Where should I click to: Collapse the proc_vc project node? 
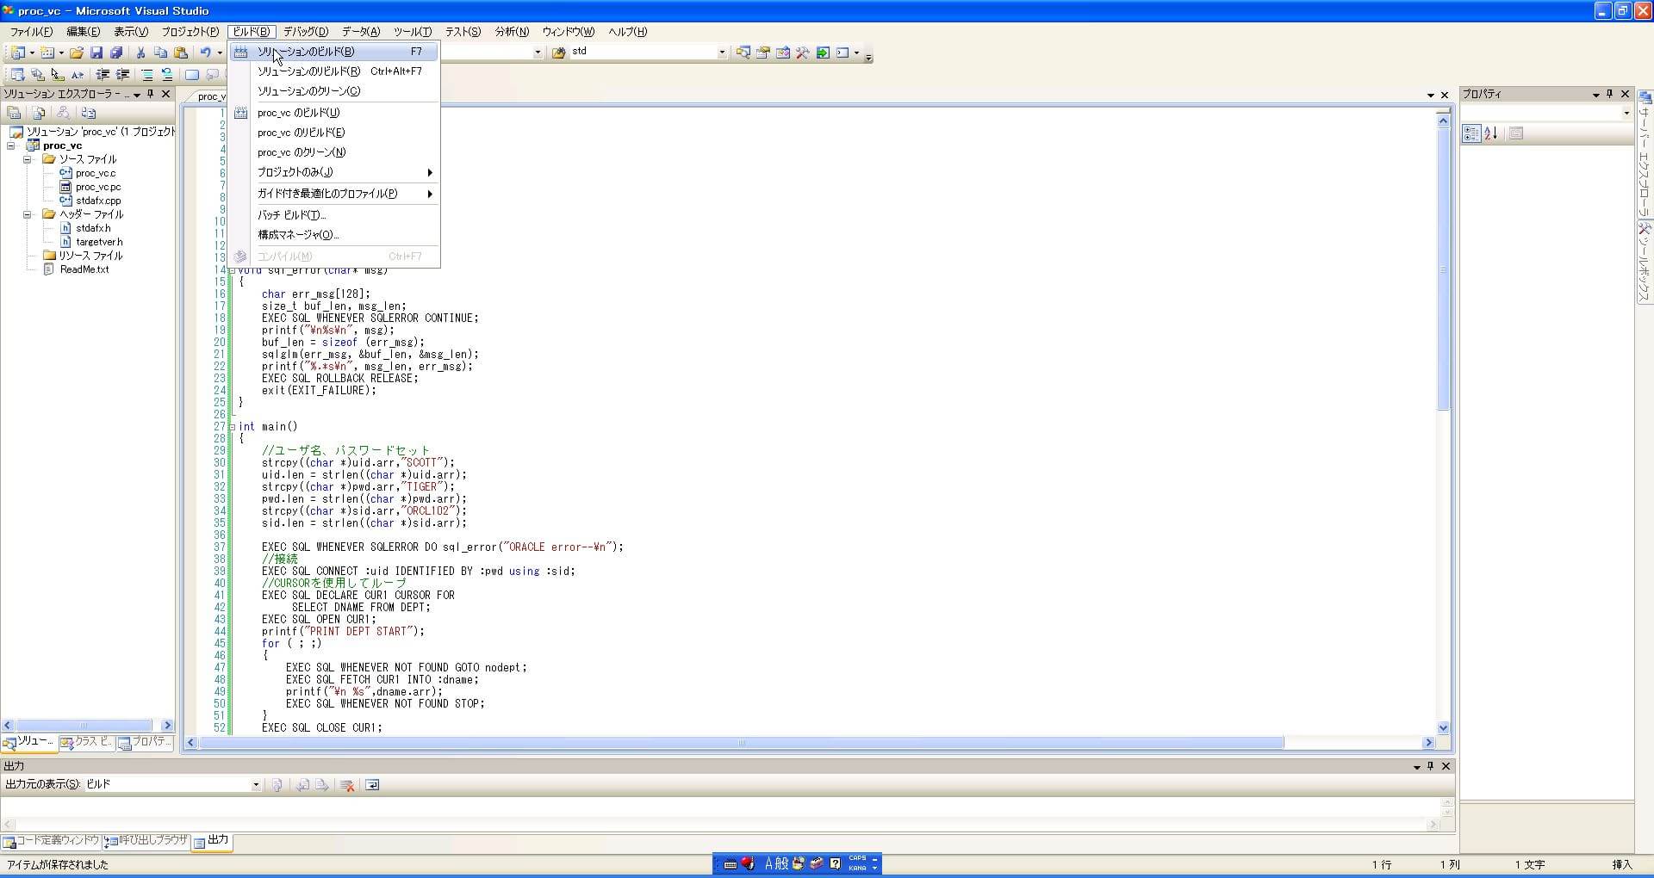12,145
